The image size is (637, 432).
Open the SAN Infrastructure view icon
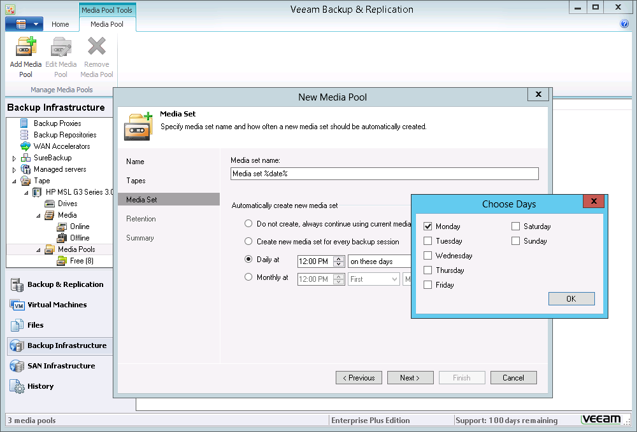17,366
